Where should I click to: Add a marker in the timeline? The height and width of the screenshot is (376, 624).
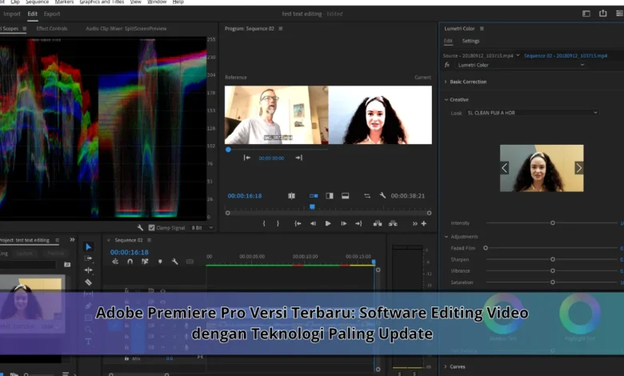pyautogui.click(x=160, y=262)
